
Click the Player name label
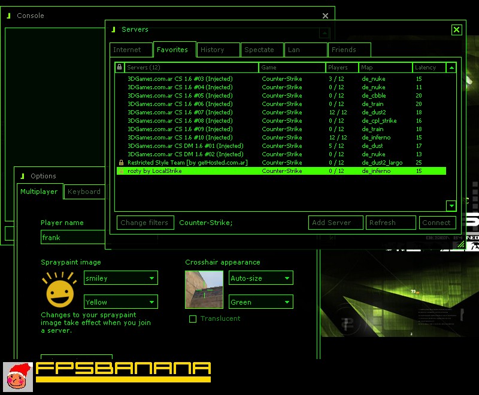62,223
